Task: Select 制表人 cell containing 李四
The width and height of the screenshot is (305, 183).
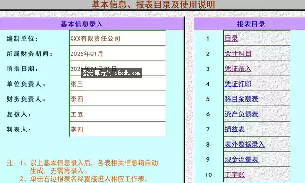Action: 117,129
